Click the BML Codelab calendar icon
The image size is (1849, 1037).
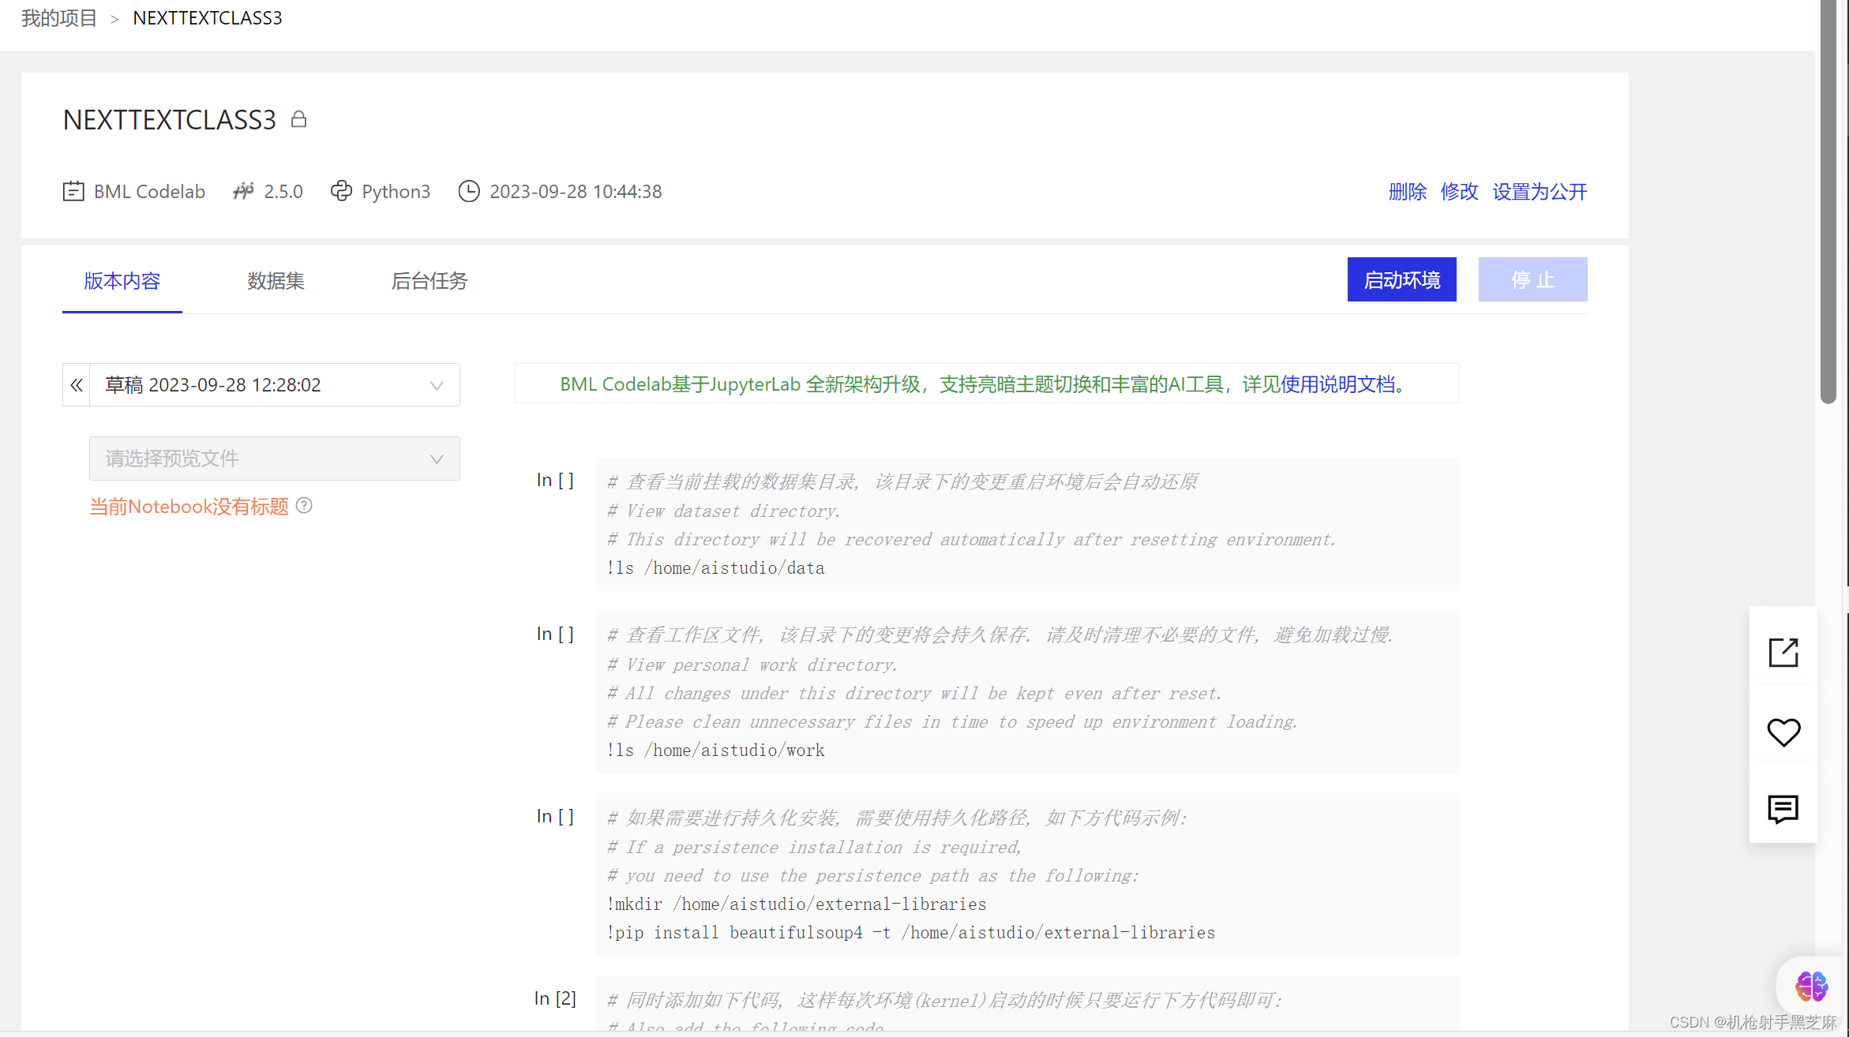[73, 191]
